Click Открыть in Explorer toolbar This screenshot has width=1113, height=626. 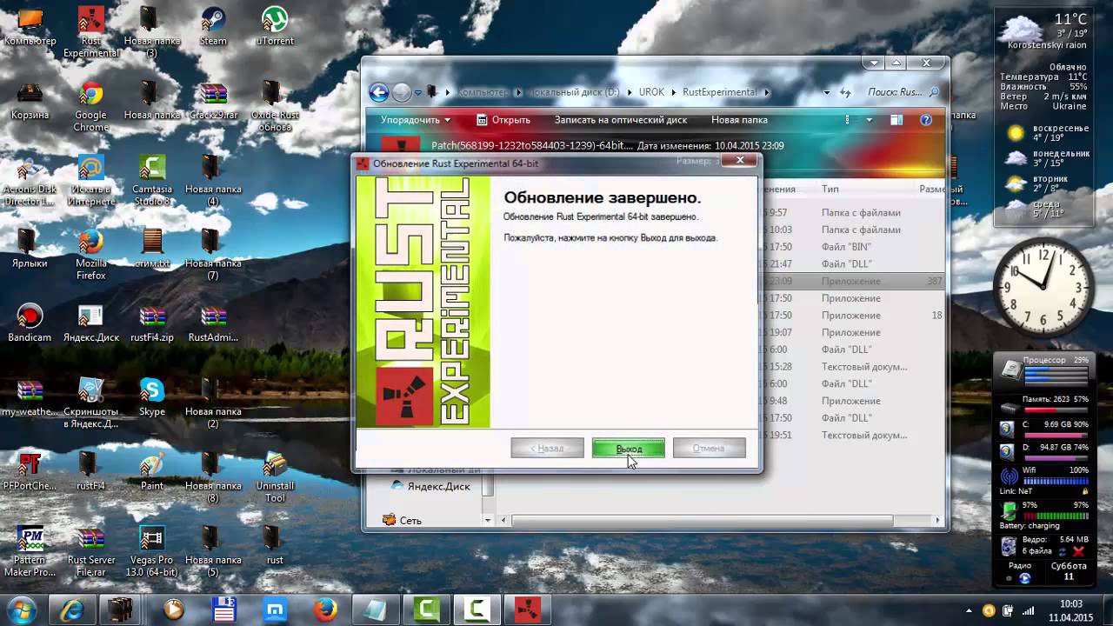503,120
